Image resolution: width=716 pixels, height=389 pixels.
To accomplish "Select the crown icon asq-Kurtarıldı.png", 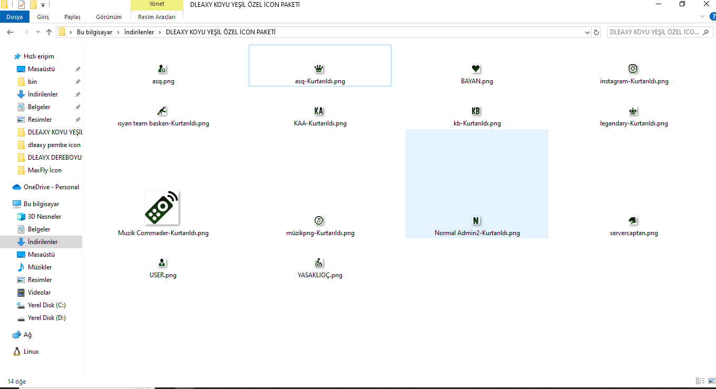I will pos(319,69).
